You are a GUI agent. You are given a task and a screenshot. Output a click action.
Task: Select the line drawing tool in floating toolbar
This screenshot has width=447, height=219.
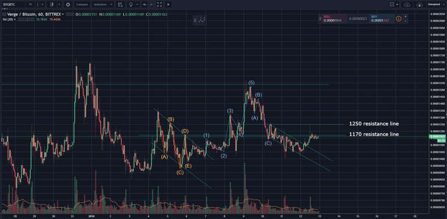203,20
